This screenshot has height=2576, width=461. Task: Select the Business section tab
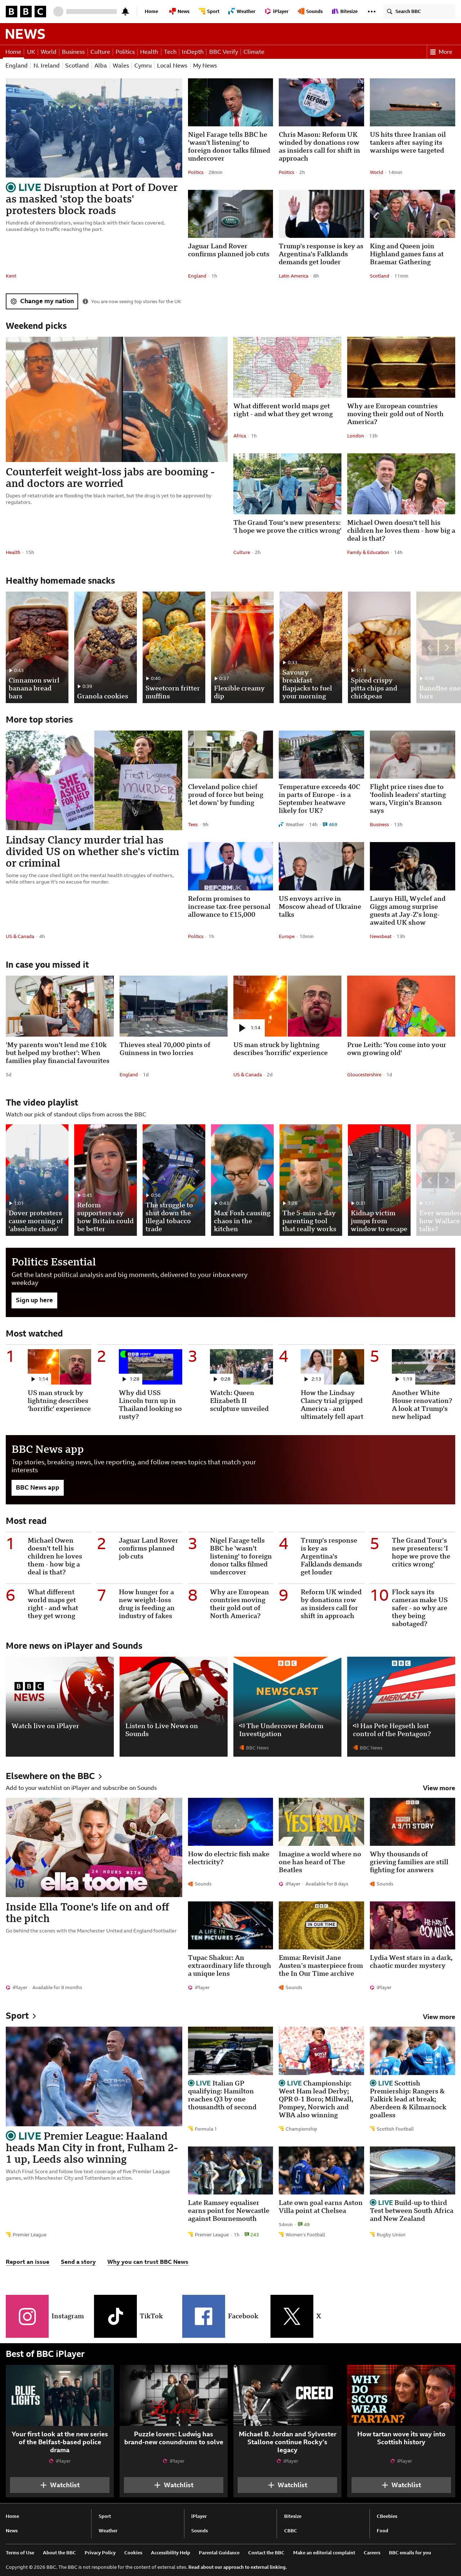click(73, 52)
